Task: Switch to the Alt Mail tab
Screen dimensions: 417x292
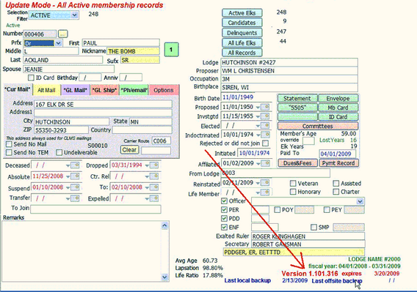Action: tap(46, 90)
